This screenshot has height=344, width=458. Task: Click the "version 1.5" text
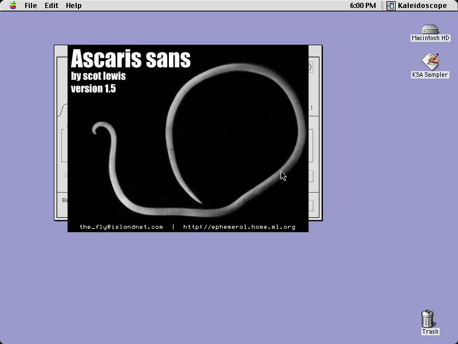pos(93,89)
